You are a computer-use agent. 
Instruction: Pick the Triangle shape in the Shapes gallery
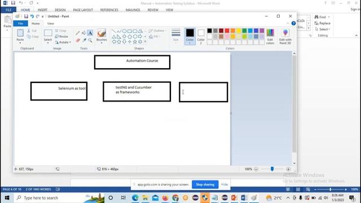click(x=114, y=37)
